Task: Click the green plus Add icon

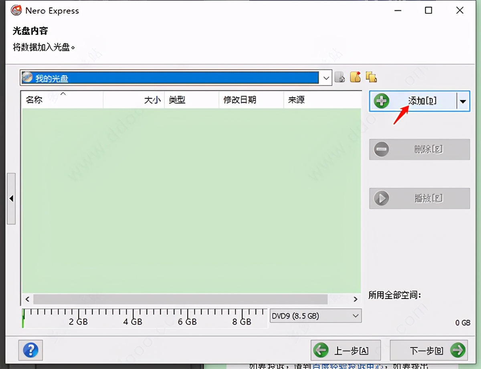Action: tap(381, 101)
